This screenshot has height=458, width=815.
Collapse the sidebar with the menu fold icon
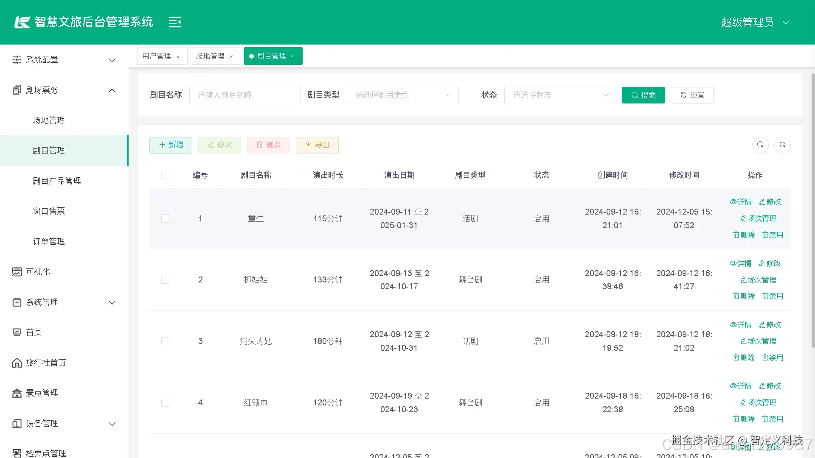coord(174,22)
